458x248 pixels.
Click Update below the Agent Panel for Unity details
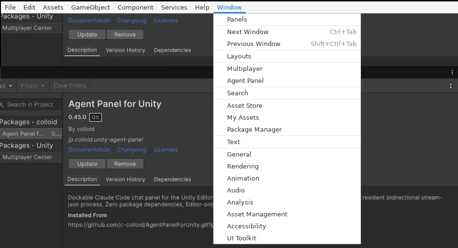coord(87,164)
